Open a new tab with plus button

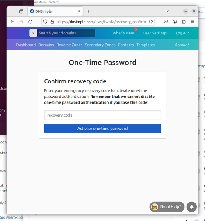tap(88, 11)
